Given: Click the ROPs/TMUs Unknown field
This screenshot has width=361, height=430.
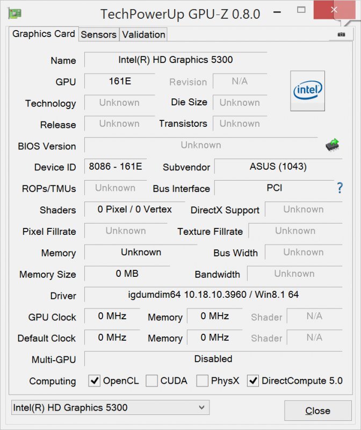Looking at the screenshot, I should pos(115,188).
